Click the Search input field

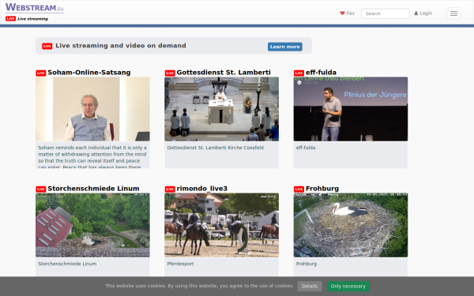point(386,13)
